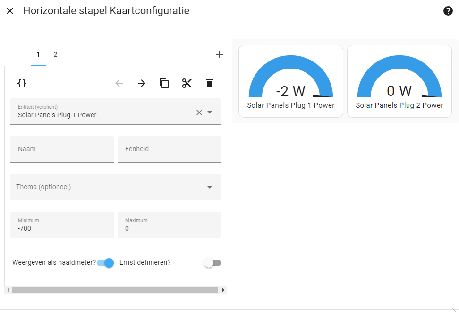Viewport: 459px width, 312px height.
Task: Move card right with arrow icon
Action: click(x=142, y=83)
